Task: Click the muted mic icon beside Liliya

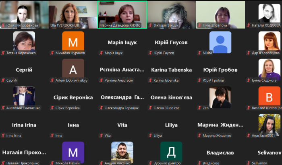Action: pos(150,136)
